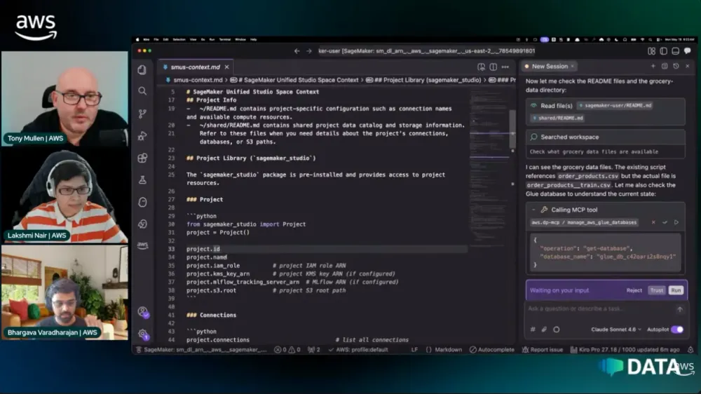Open the Help menu in menu bar

coord(254,39)
